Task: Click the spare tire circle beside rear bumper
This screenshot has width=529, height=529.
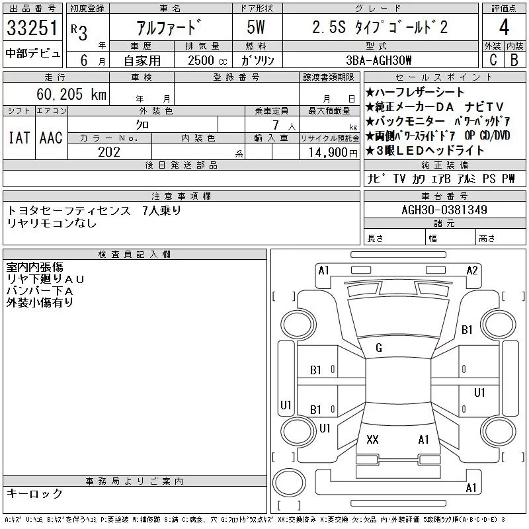Action: [x=289, y=483]
